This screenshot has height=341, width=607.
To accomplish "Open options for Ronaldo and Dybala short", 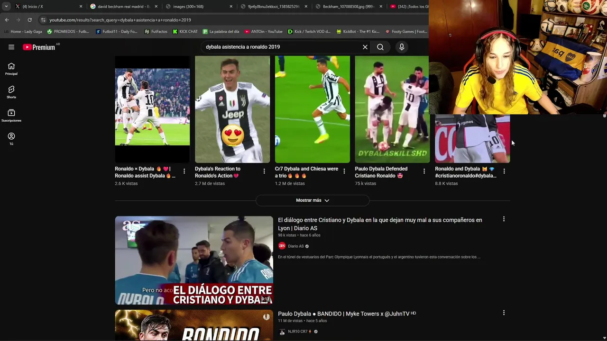I will coord(504,171).
